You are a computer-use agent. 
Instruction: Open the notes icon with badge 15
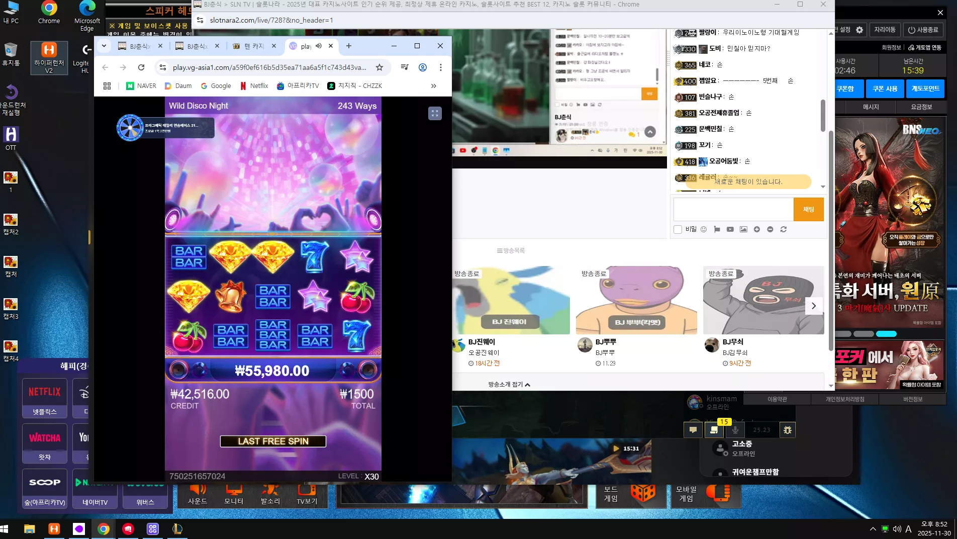pyautogui.click(x=714, y=430)
